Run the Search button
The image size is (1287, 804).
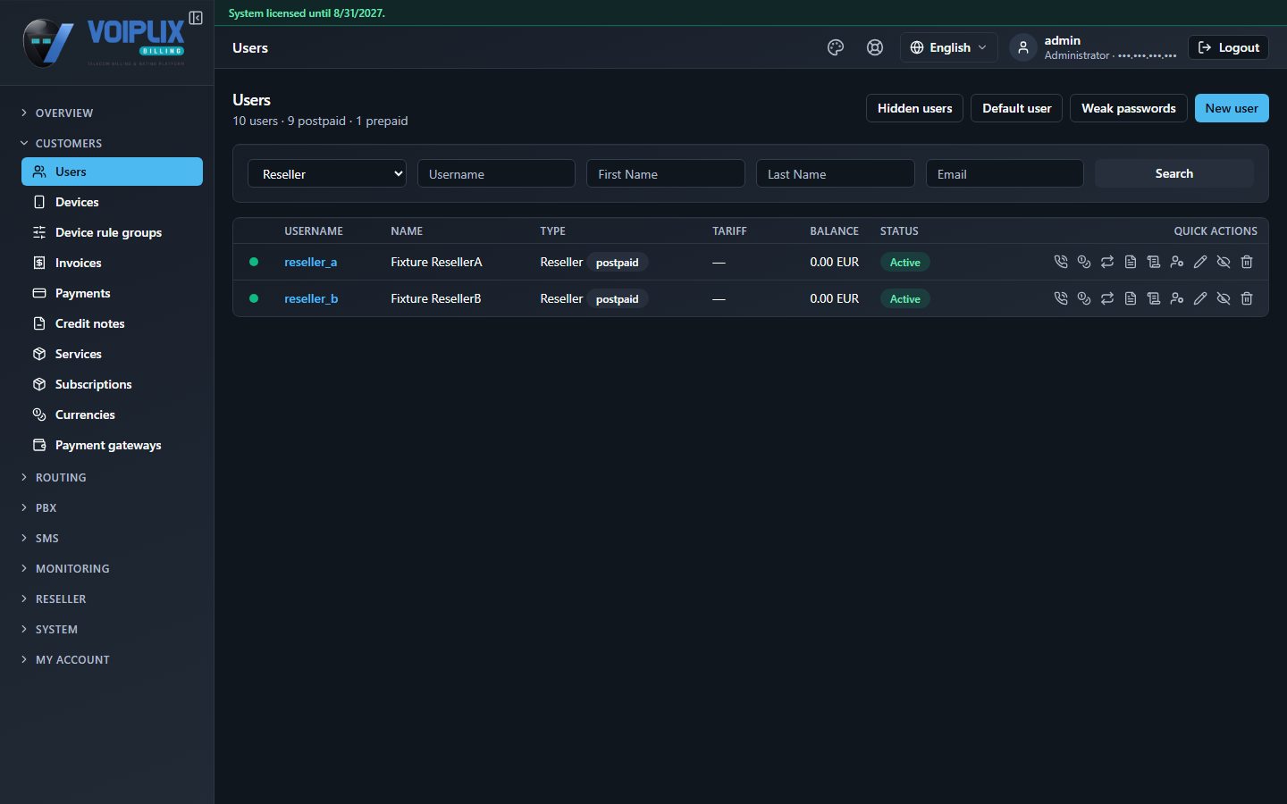[x=1173, y=173]
